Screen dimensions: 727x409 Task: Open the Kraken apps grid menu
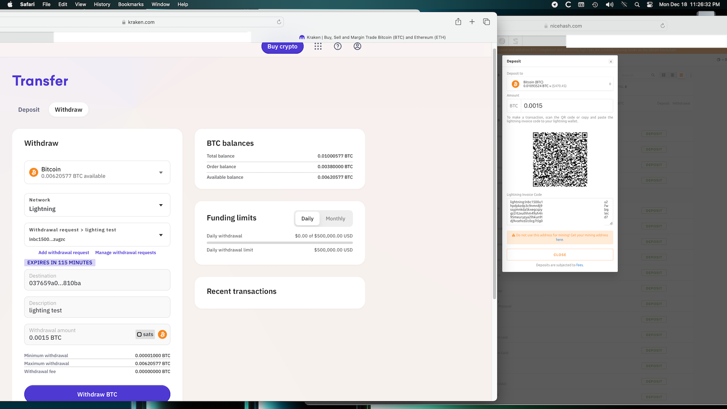tap(318, 46)
